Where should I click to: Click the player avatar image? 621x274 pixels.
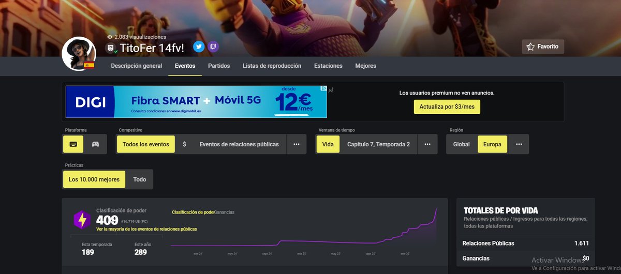(79, 54)
